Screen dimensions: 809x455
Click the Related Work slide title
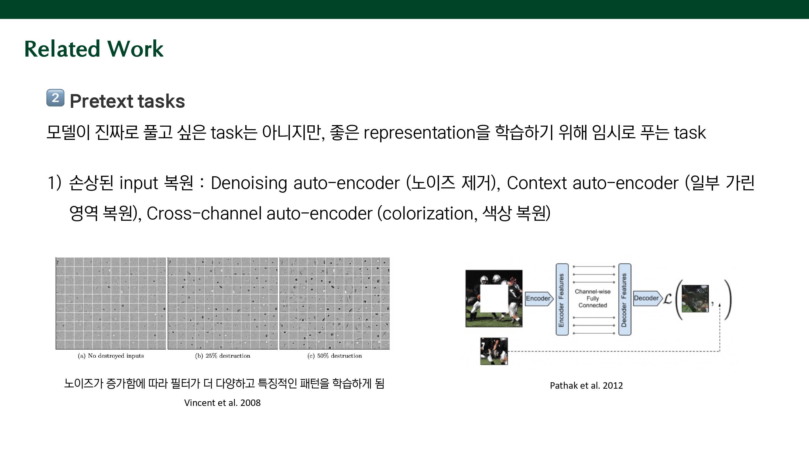pyautogui.click(x=94, y=49)
